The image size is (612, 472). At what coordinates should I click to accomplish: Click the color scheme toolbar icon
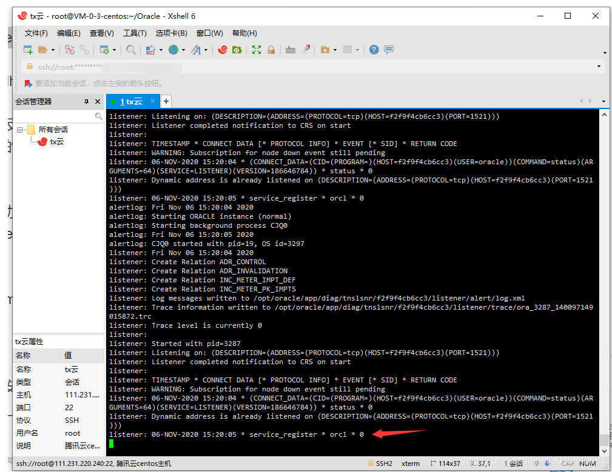click(x=150, y=50)
